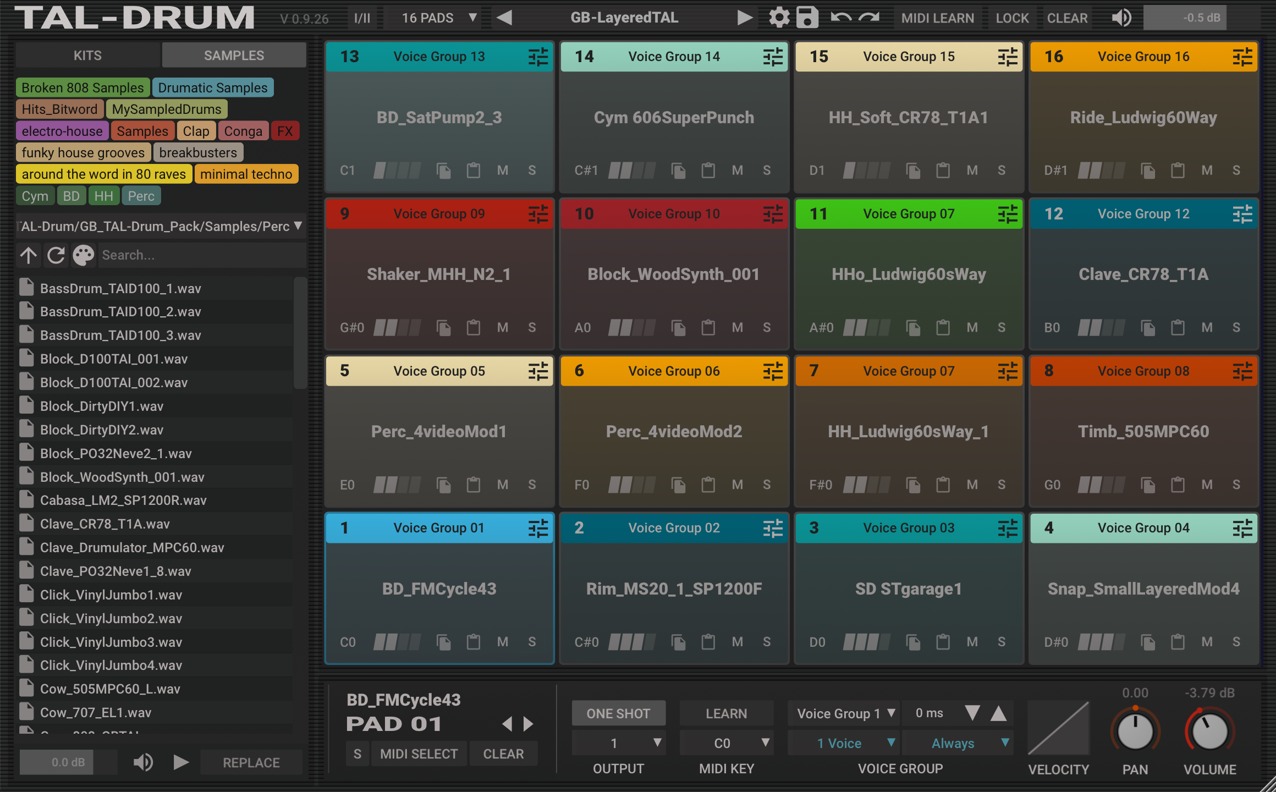Select the SAMPLES tab

234,56
